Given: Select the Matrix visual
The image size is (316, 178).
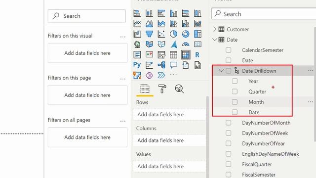Looking at the screenshot, I should pos(186,55).
